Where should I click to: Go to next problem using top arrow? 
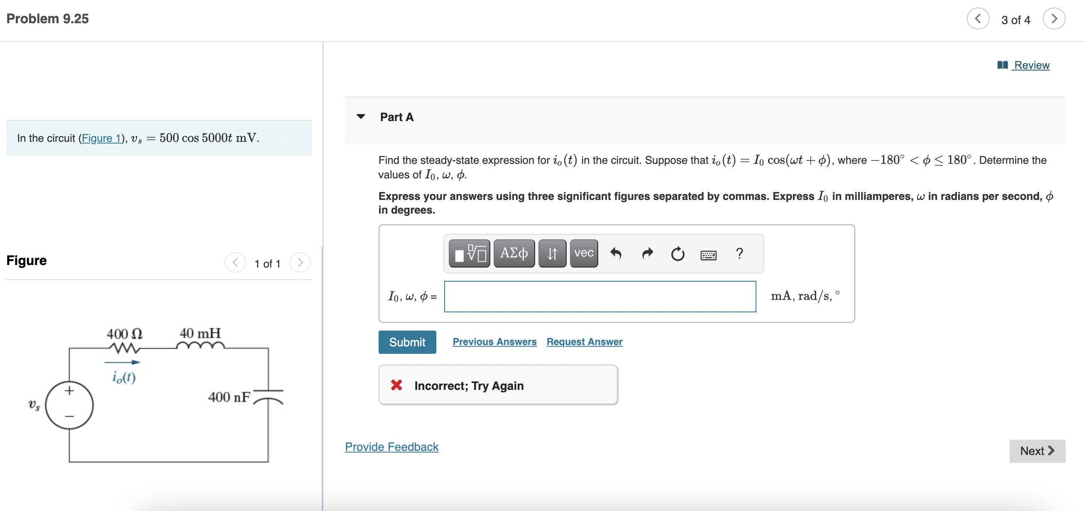click(x=1054, y=19)
